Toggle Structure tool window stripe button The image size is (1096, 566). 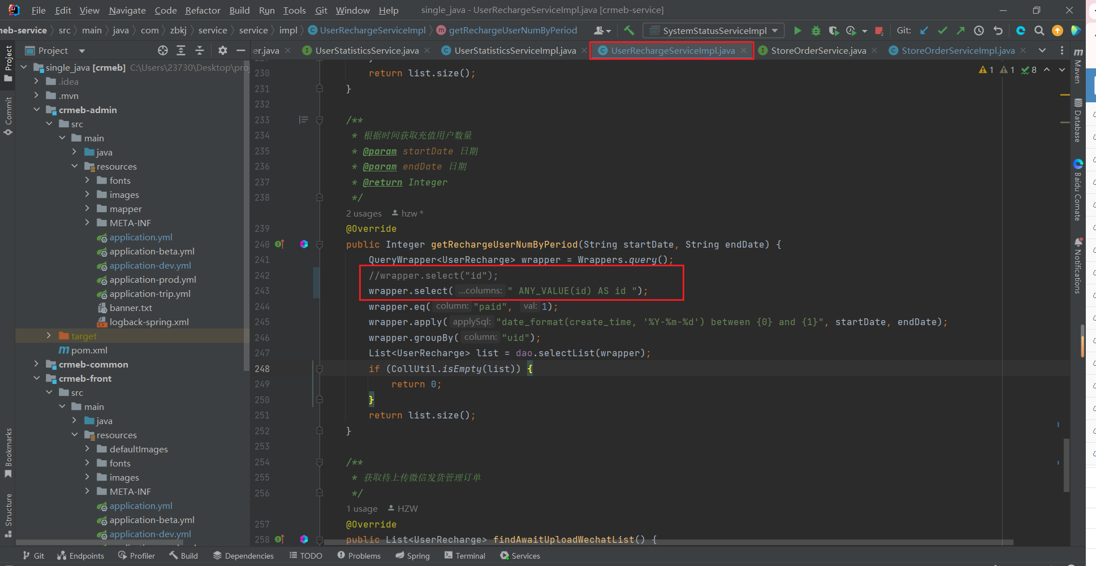pos(8,515)
